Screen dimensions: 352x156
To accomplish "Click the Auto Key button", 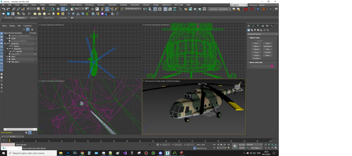I will (x=242, y=144).
